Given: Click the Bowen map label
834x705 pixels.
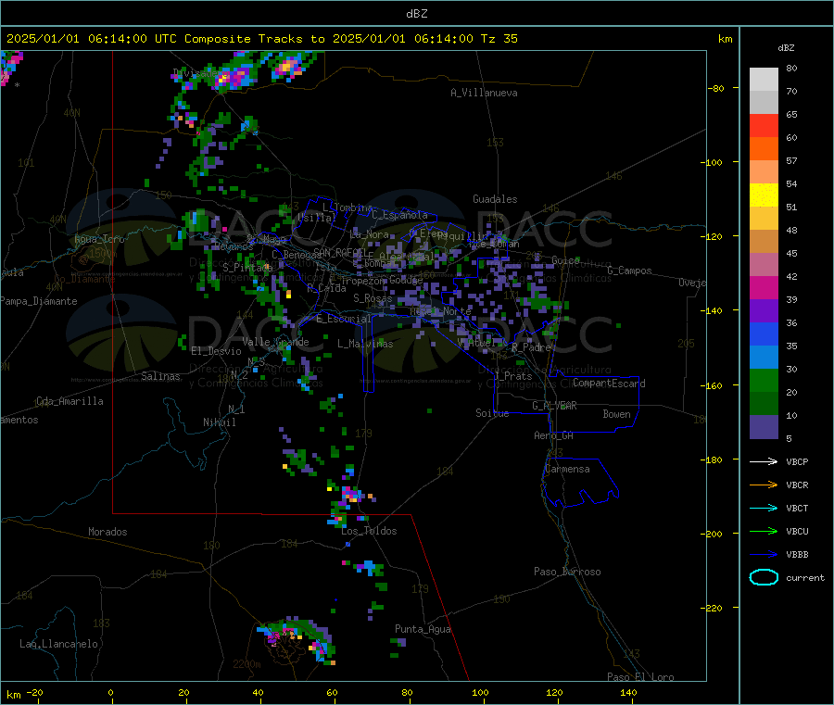Looking at the screenshot, I should [616, 414].
